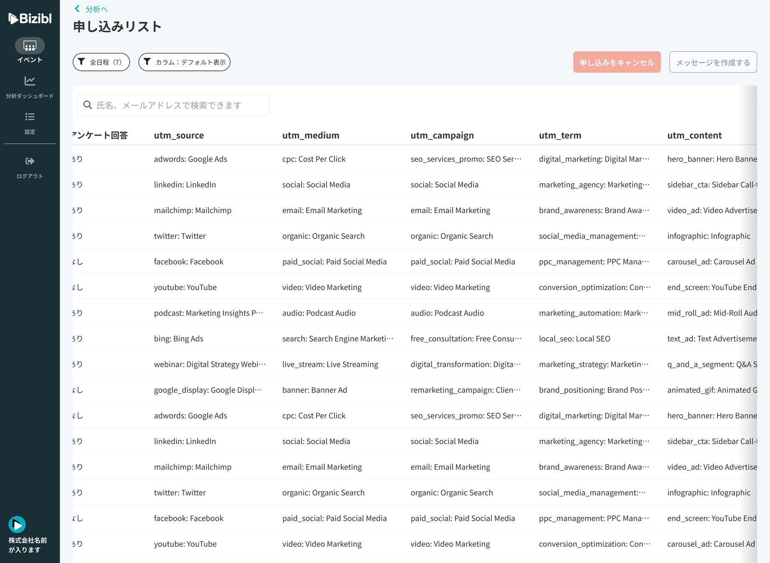This screenshot has height=563, width=770.
Task: Open the イベント events icon in sidebar
Action: click(x=30, y=45)
